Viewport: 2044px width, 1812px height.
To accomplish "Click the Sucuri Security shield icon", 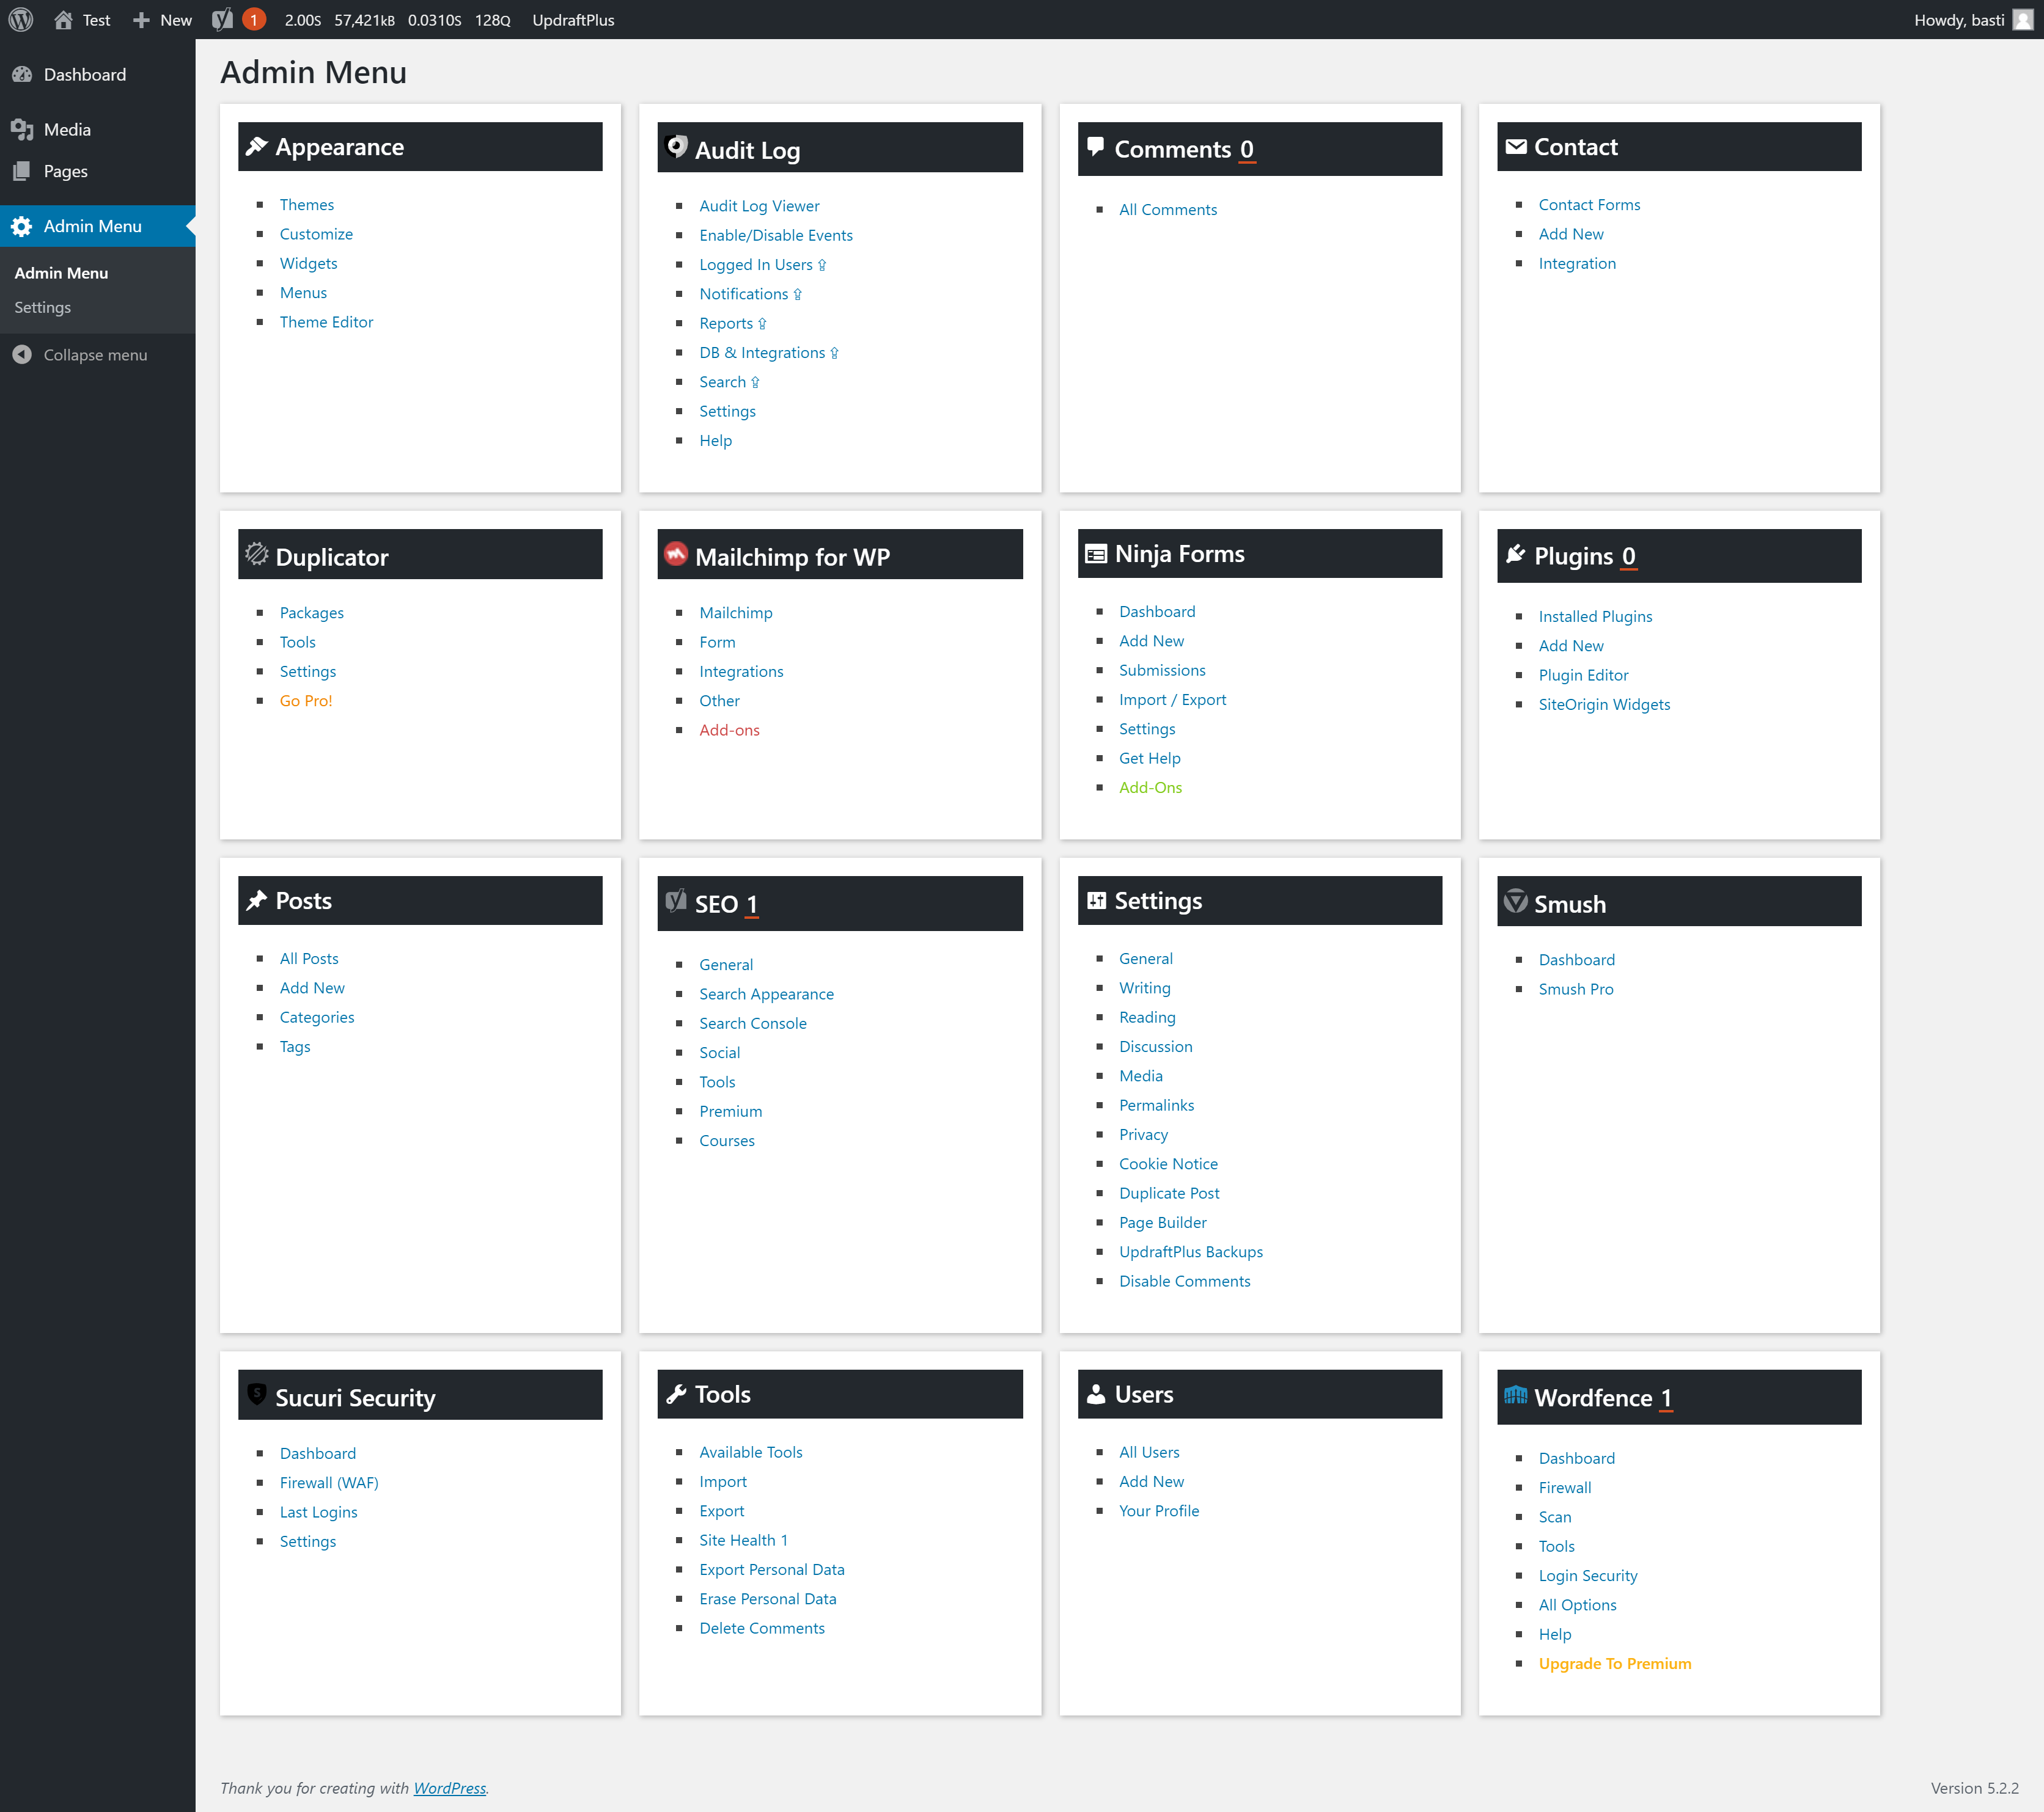I will (x=257, y=1394).
